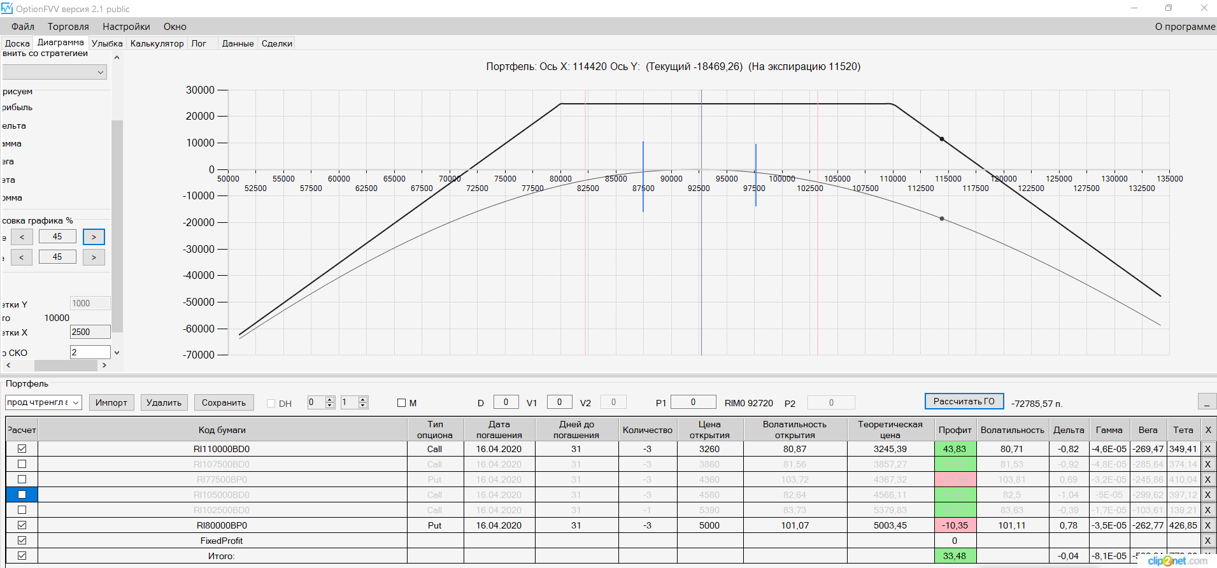Decrease the '0' spinner next to DH
Image resolution: width=1217 pixels, height=568 pixels.
330,405
